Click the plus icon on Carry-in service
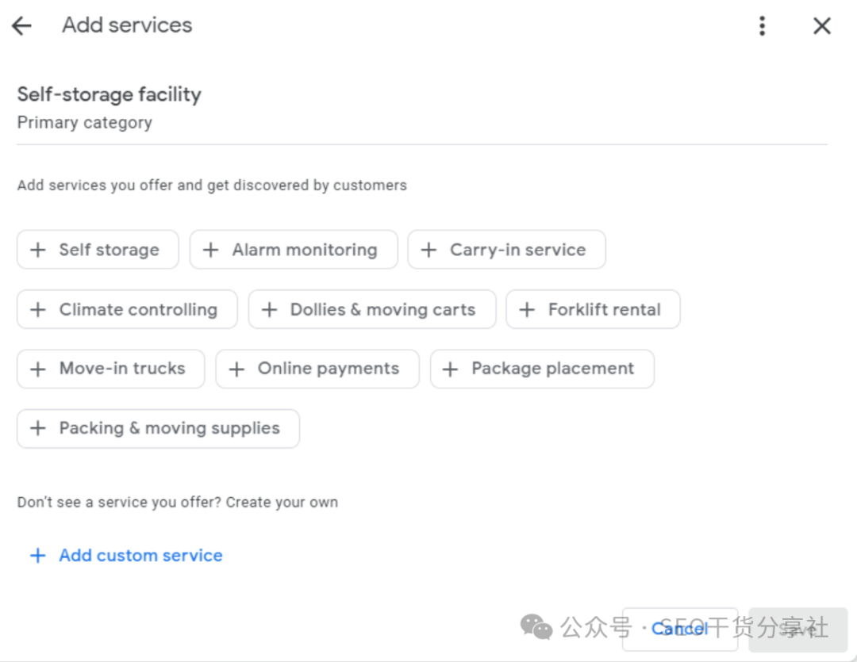This screenshot has height=662, width=857. click(x=428, y=250)
